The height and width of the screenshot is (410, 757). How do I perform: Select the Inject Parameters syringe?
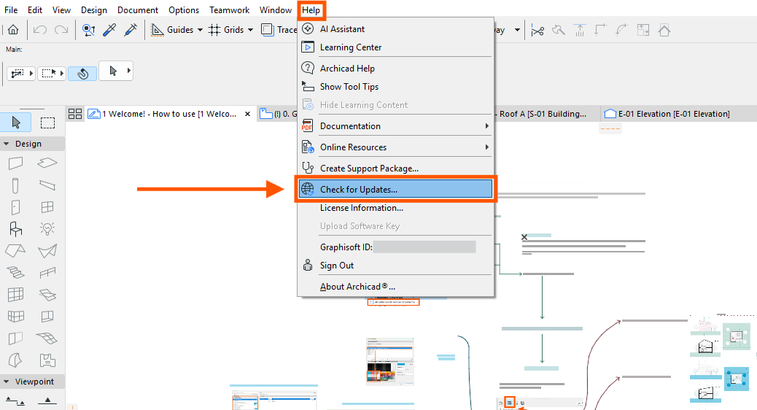tap(131, 30)
